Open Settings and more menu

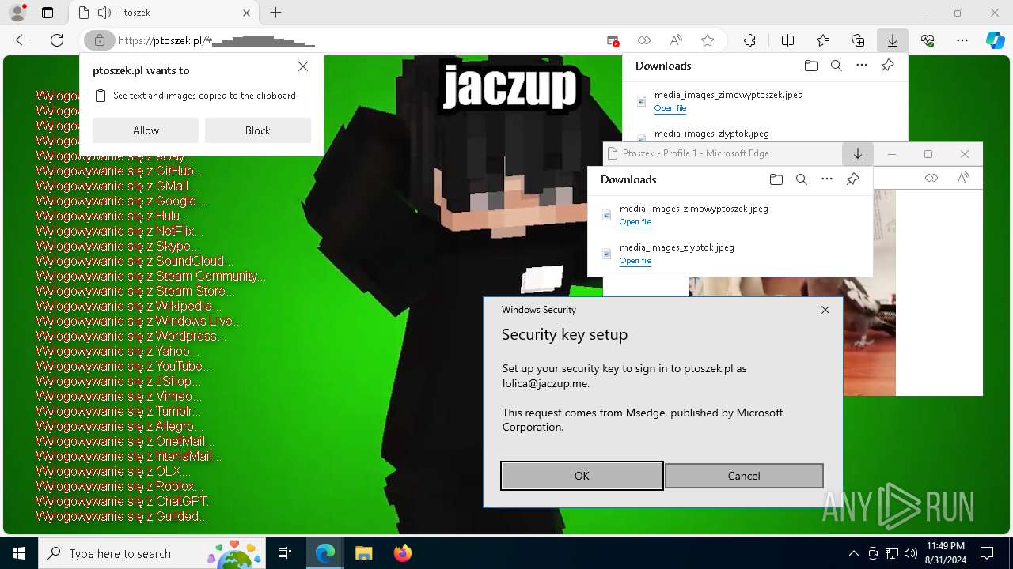coord(962,40)
